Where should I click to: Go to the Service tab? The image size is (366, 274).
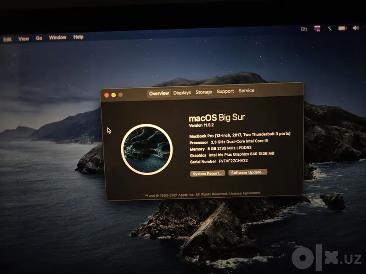tap(246, 90)
